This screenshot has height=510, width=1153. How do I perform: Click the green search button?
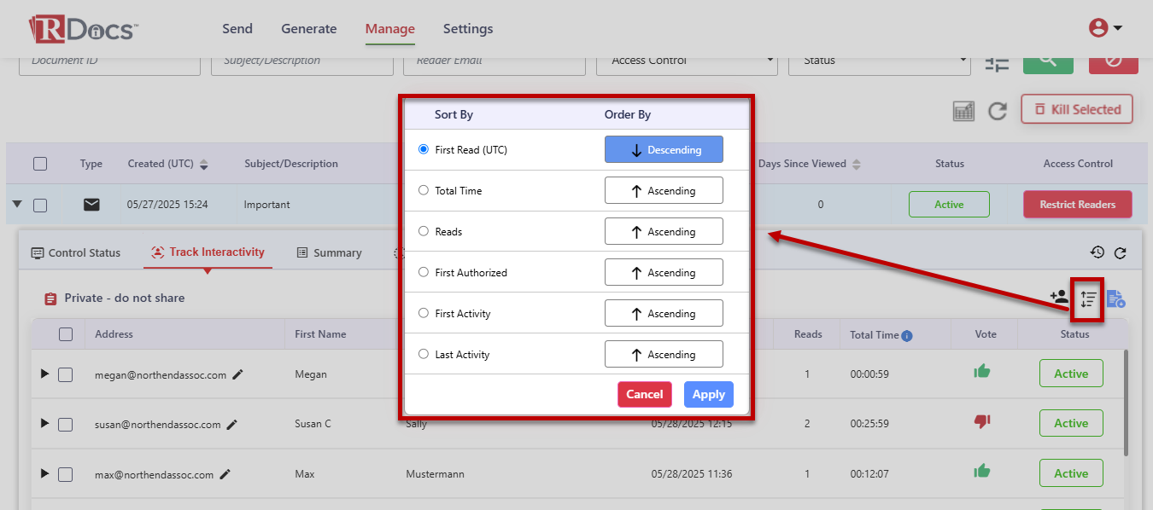click(1048, 62)
